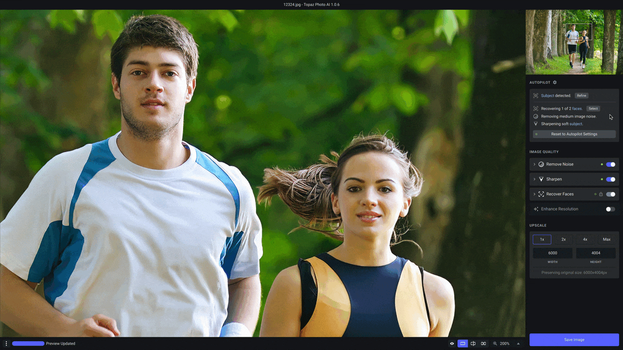
Task: Switch to single image view
Action: click(x=462, y=344)
